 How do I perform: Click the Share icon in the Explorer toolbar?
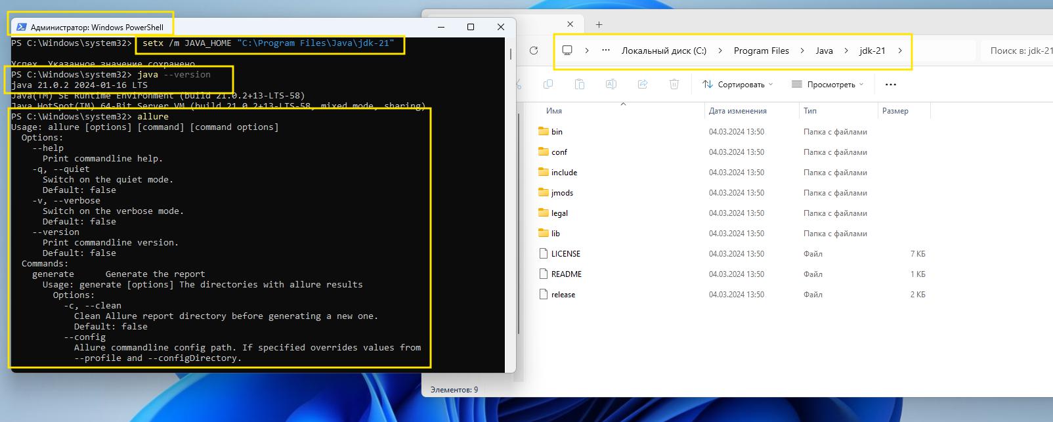pyautogui.click(x=643, y=84)
